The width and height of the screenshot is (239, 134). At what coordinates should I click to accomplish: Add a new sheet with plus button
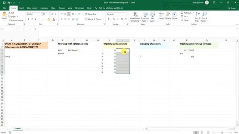point(28,129)
